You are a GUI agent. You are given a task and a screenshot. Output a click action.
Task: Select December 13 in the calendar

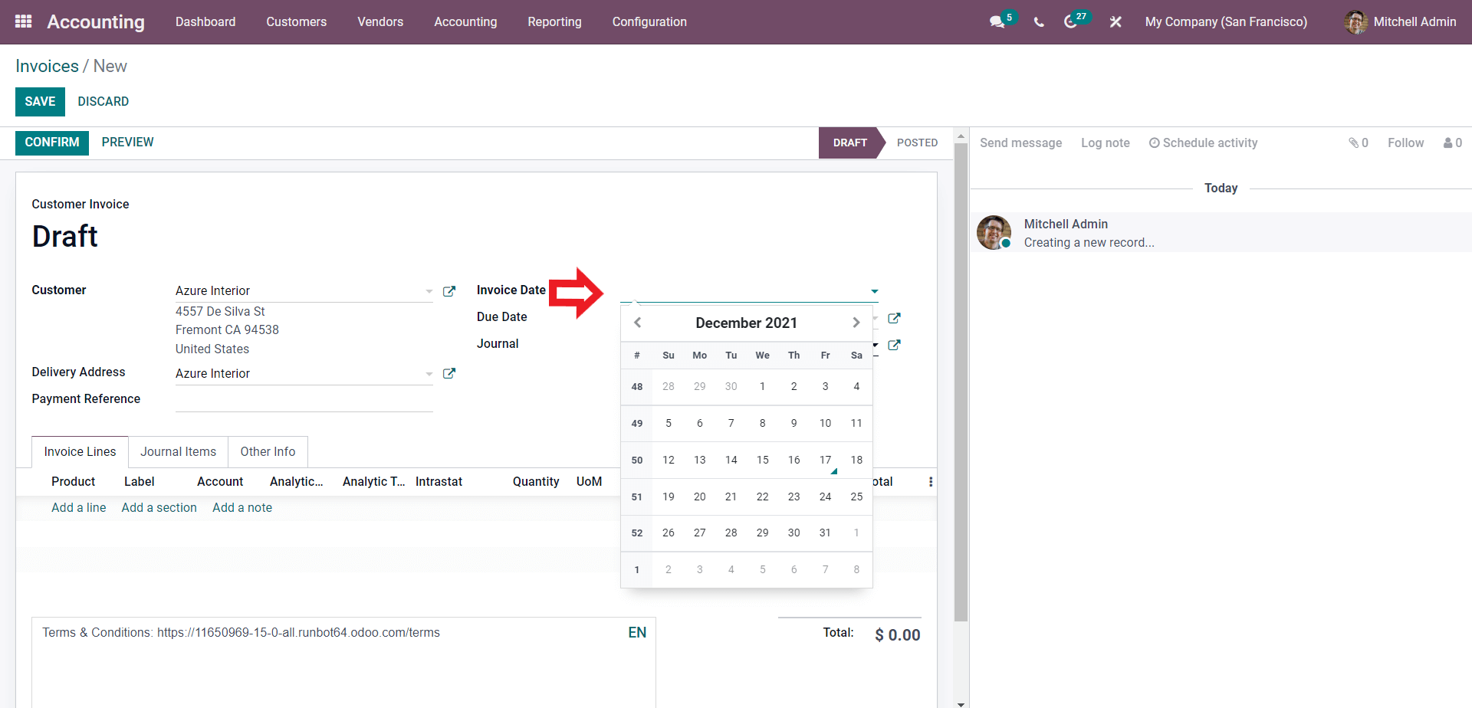tap(699, 460)
